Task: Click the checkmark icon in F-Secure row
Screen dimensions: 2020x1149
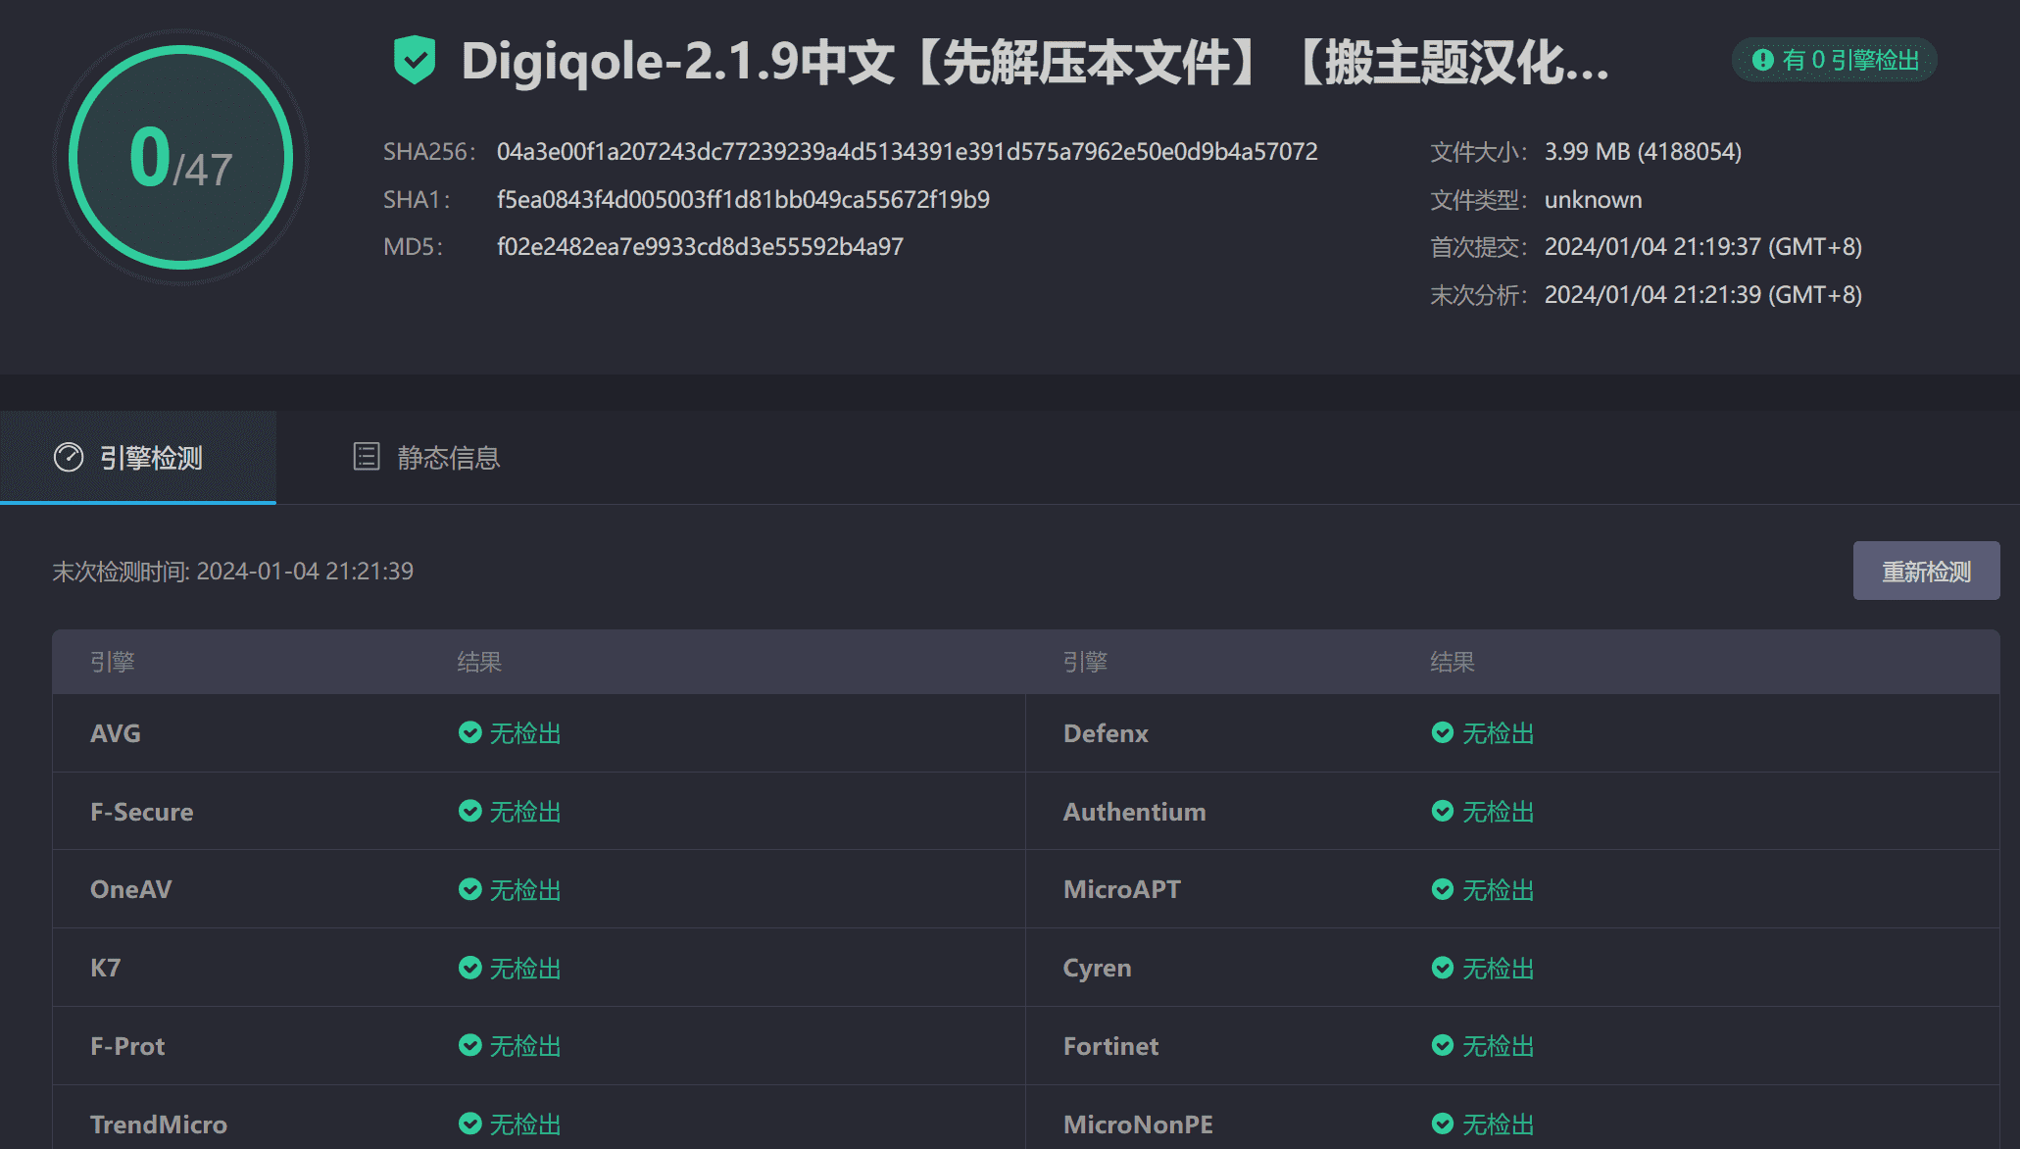Action: point(470,811)
